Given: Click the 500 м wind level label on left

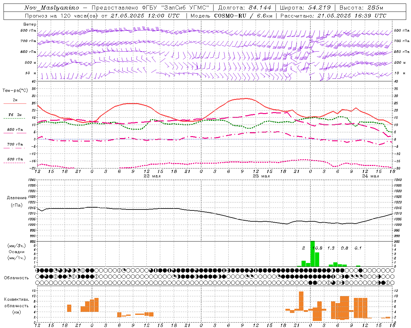Looking at the screenshot, I should (x=31, y=62).
